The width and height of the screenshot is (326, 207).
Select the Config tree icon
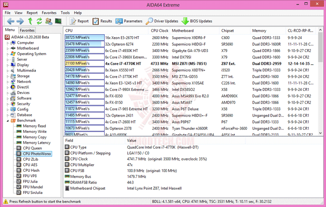(13, 109)
